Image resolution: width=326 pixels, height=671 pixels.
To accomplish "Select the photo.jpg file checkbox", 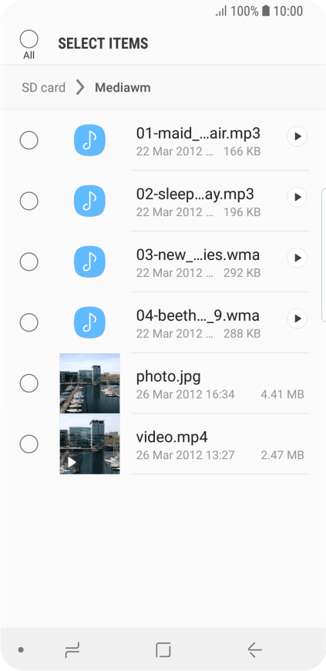I will pos(29,383).
